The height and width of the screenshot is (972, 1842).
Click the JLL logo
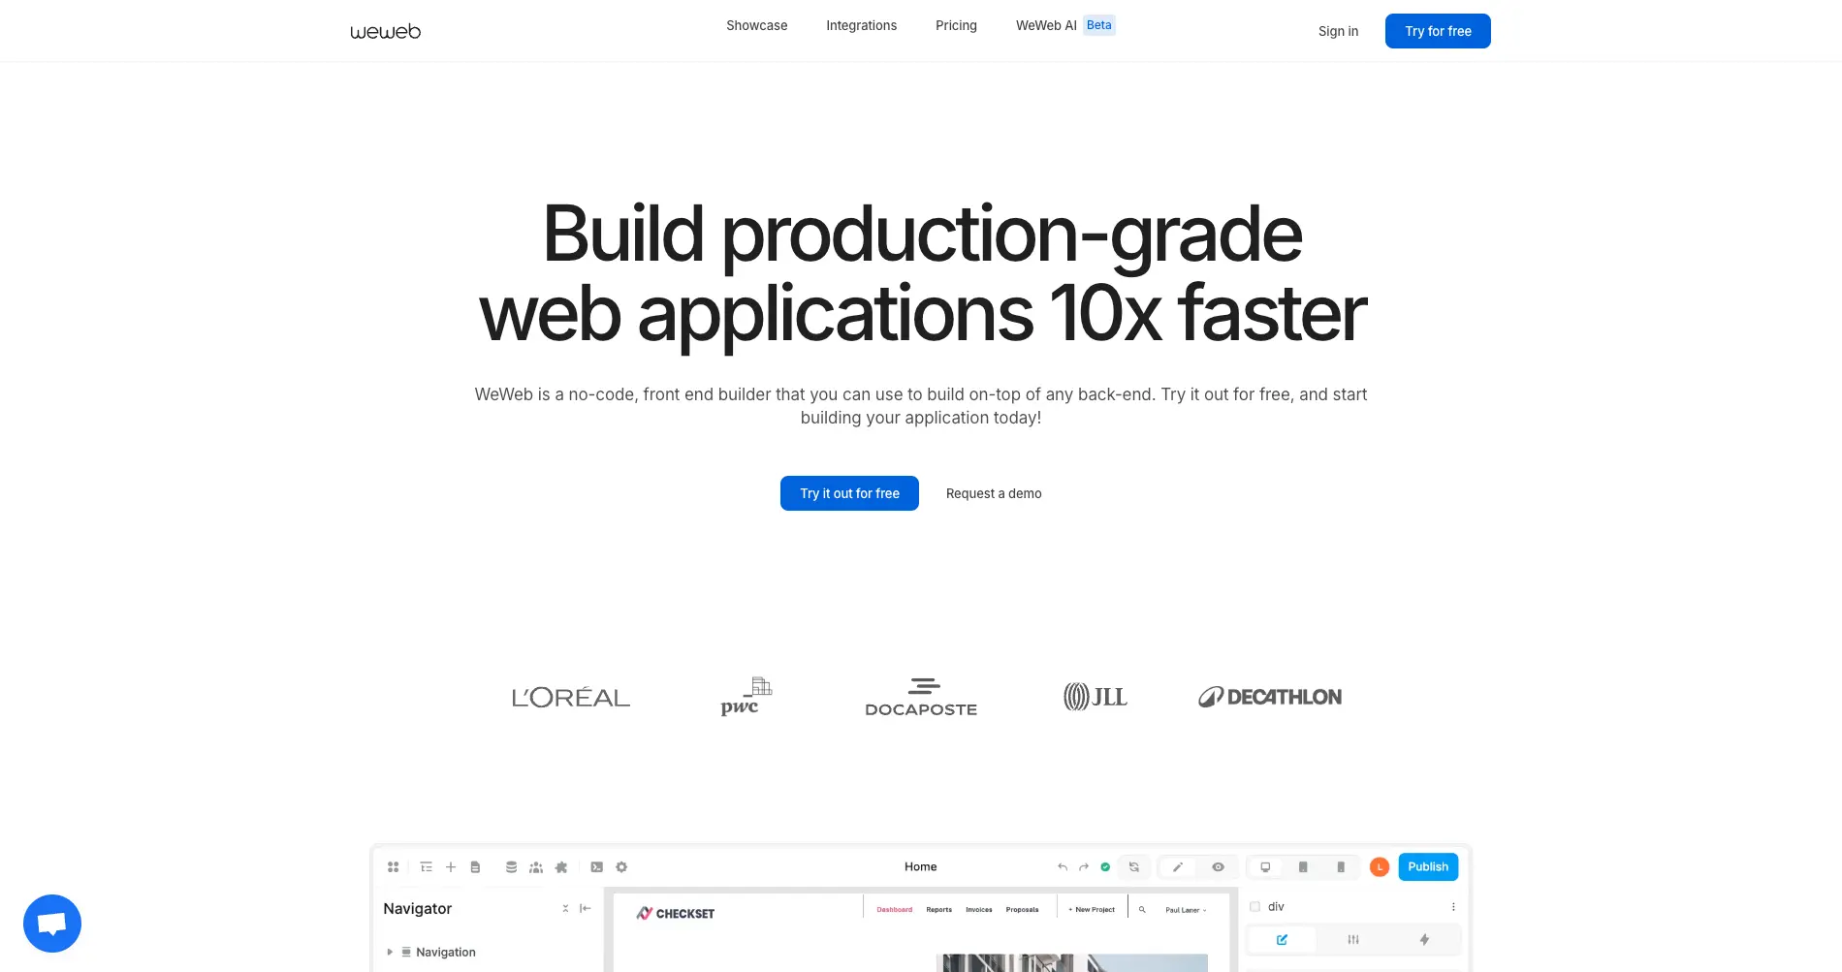1096,697
